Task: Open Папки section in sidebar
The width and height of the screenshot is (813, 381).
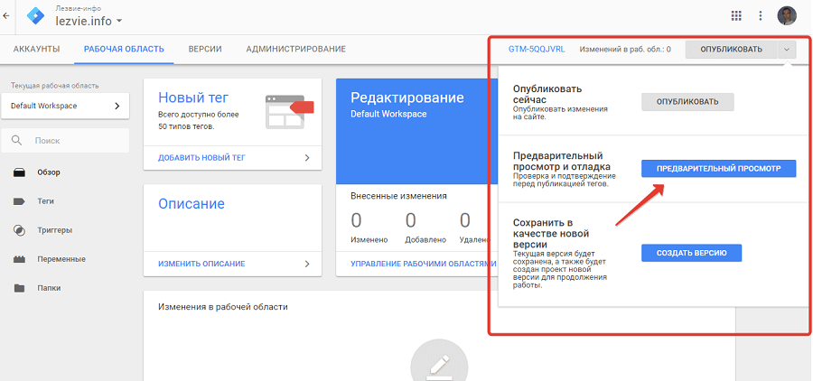Action: (50, 288)
